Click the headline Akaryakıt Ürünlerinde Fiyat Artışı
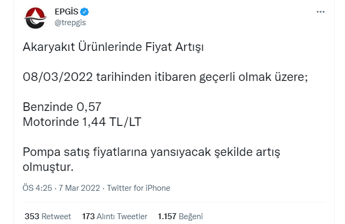This screenshot has width=345, height=224. pos(114,47)
